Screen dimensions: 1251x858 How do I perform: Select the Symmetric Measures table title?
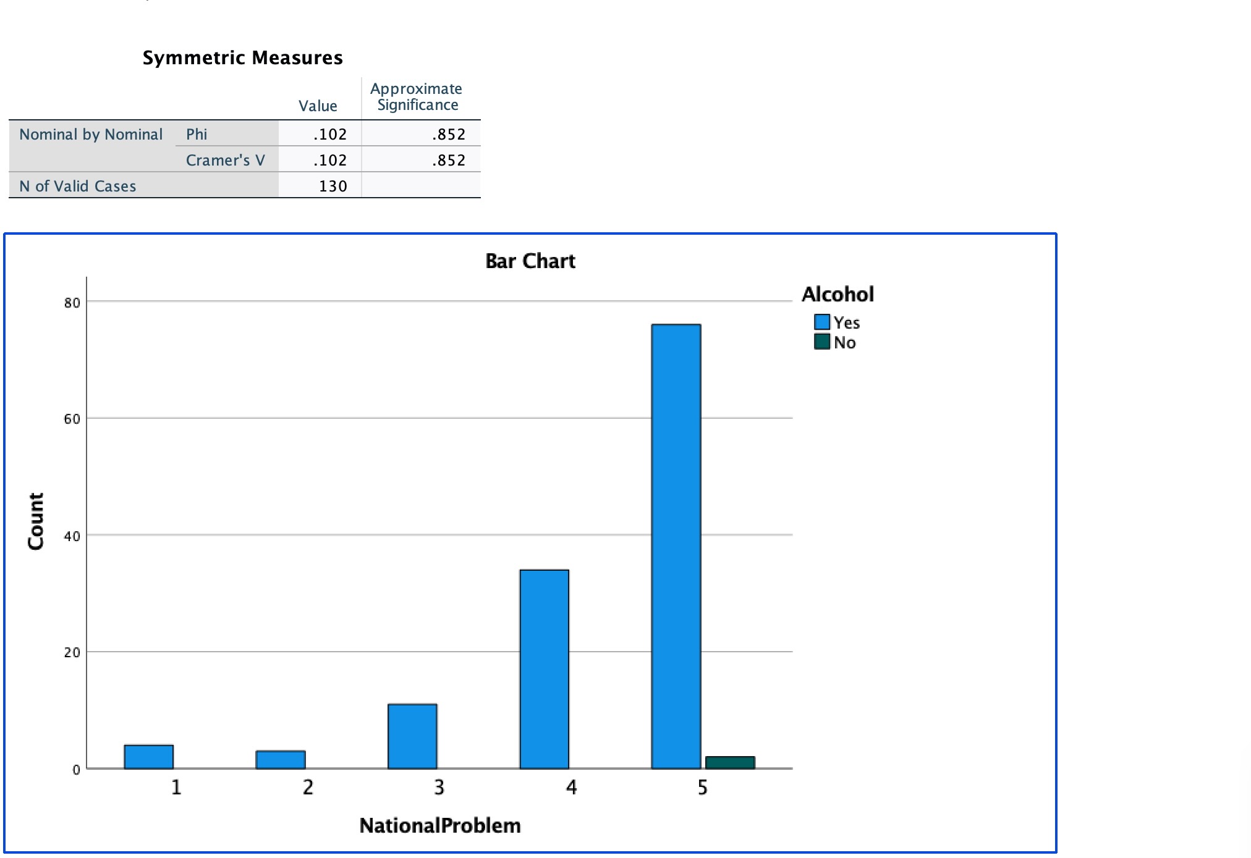point(242,57)
